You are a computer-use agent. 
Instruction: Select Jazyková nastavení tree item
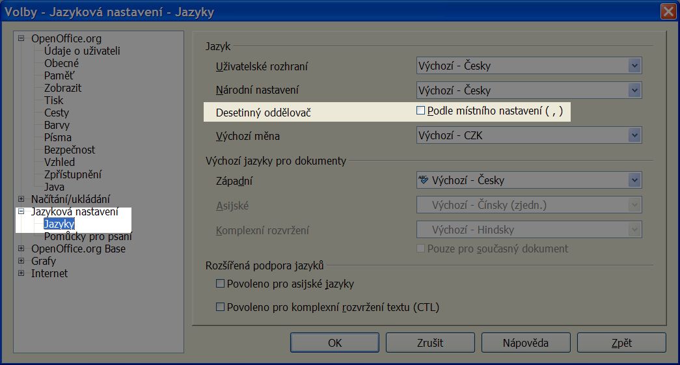pyautogui.click(x=75, y=211)
